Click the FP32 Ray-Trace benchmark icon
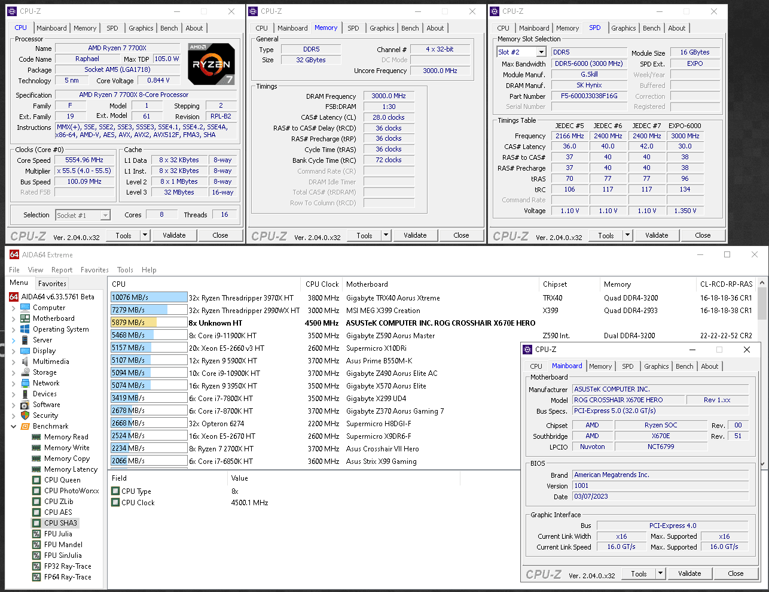 click(x=36, y=566)
